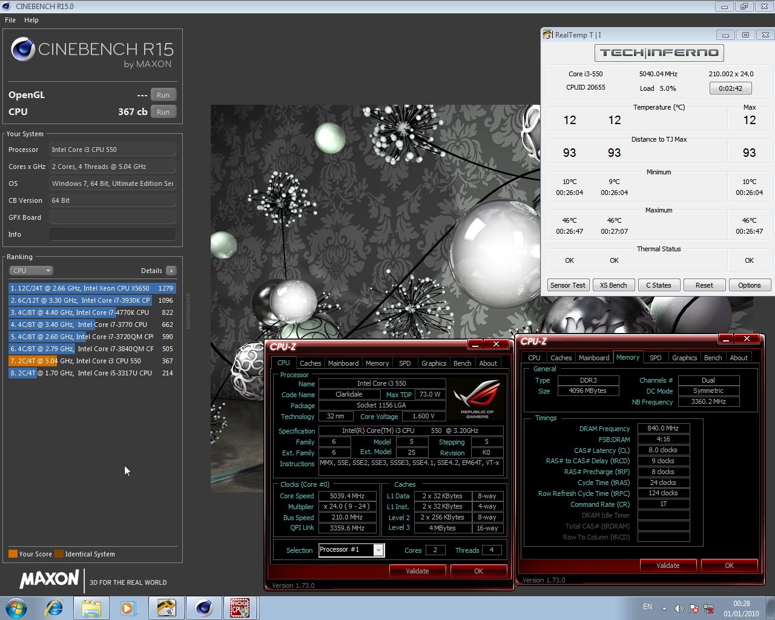Click the Cinebench title bar app icon

click(7, 6)
